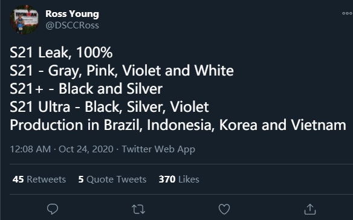Open the three-dot more options menu
Image resolution: width=353 pixels, height=220 pixels.
pyautogui.click(x=347, y=13)
